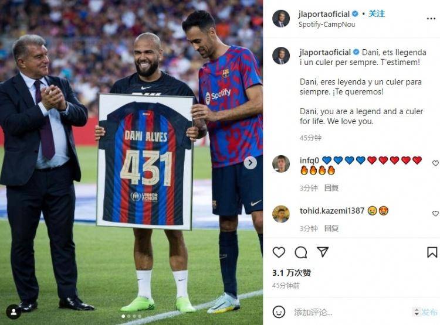This screenshot has height=325, width=440.
Task: Open comments via the speech bubble icon
Action: pos(301,252)
